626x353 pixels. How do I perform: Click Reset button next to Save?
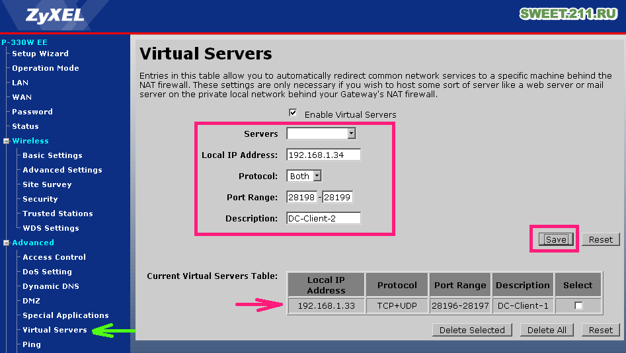pyautogui.click(x=600, y=239)
